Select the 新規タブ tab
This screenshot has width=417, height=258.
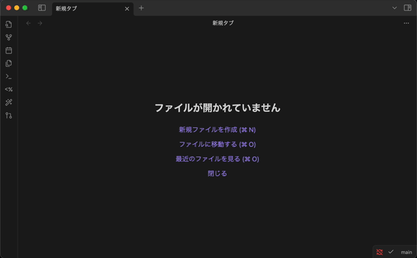(93, 8)
